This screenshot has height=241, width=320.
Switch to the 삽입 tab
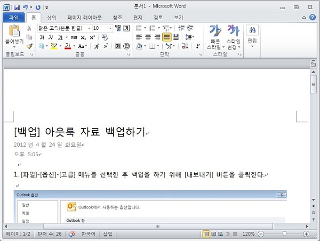click(x=52, y=18)
